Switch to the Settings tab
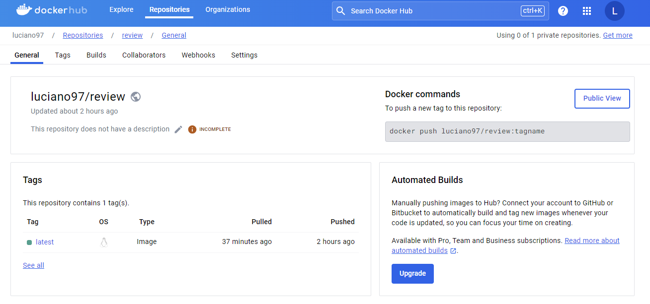The image size is (650, 304). 244,55
